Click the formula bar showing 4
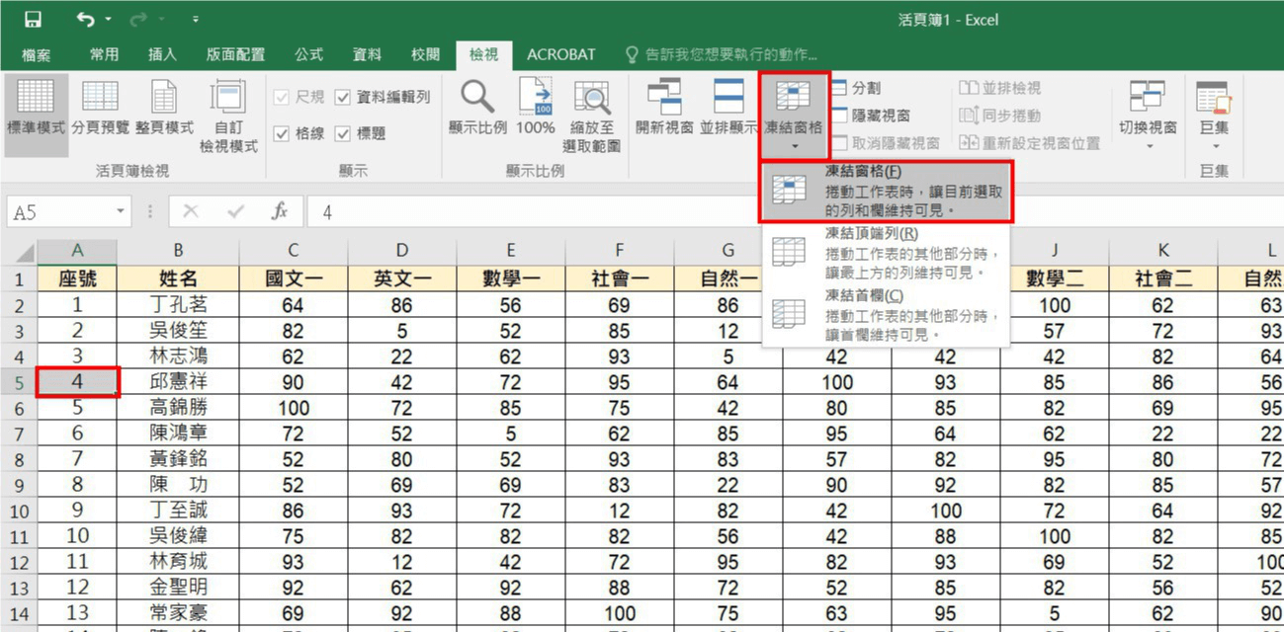The height and width of the screenshot is (632, 1284). pyautogui.click(x=795, y=211)
